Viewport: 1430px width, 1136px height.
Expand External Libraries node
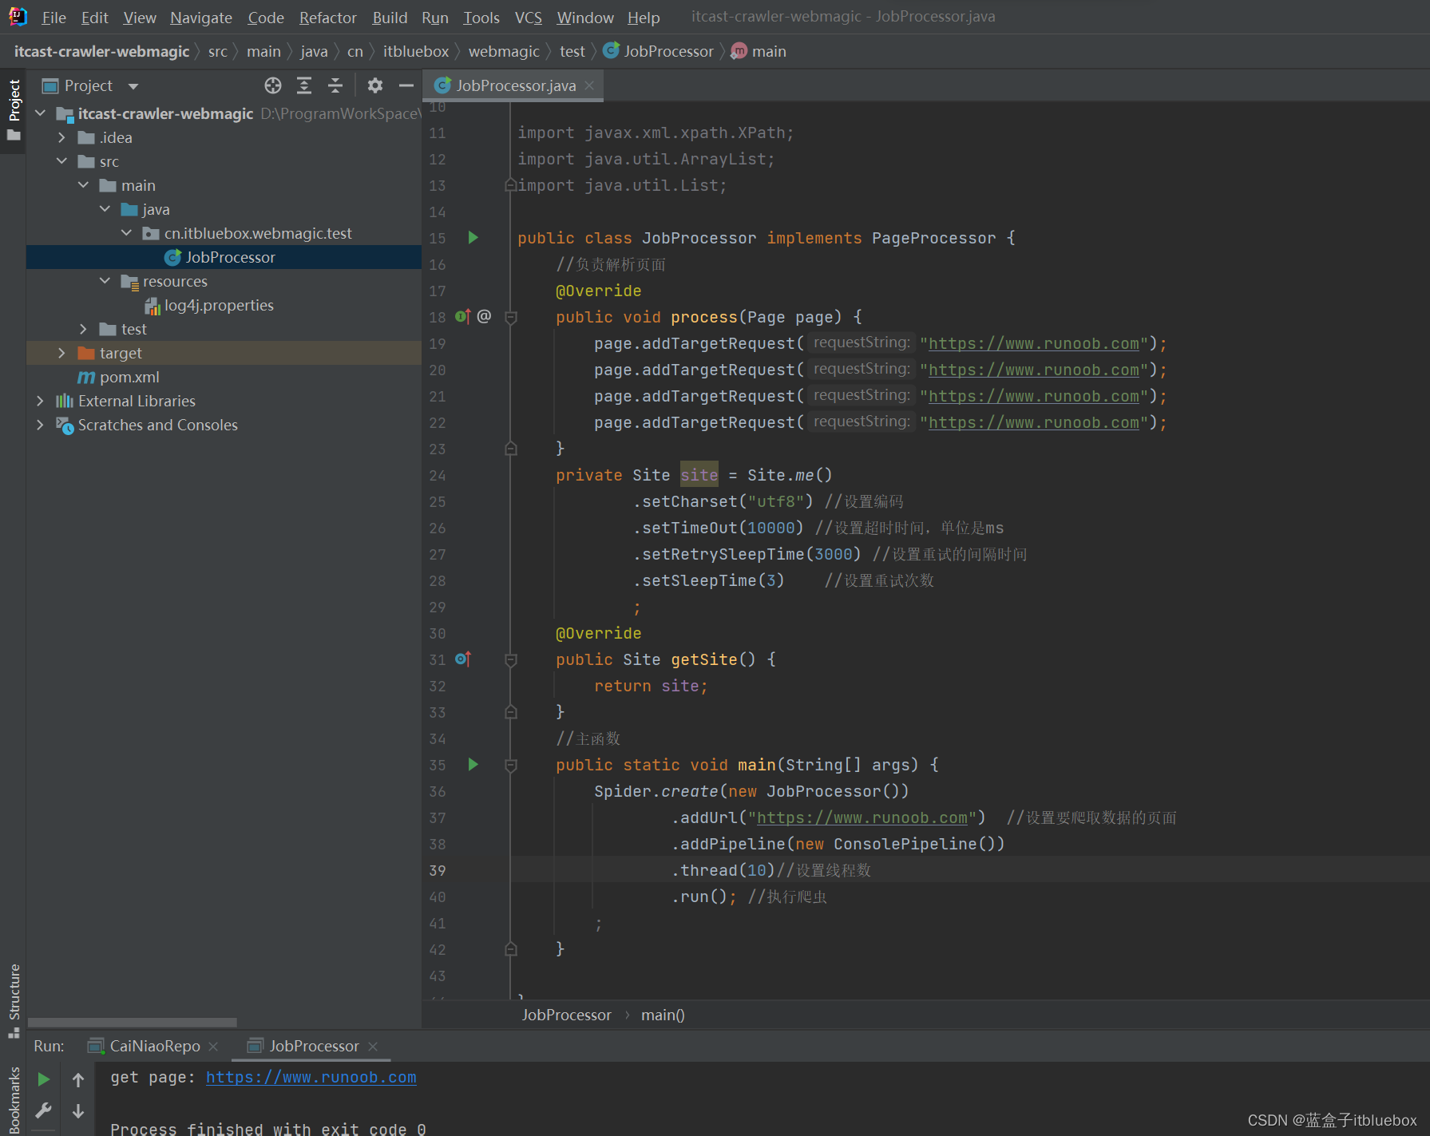click(40, 401)
